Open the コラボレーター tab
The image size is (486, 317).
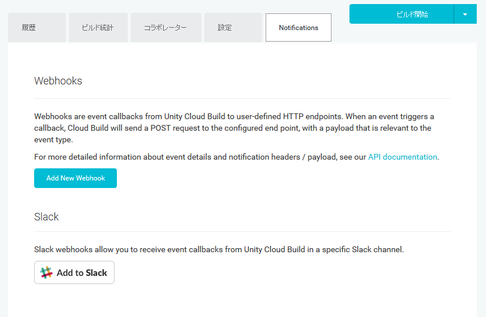click(166, 28)
